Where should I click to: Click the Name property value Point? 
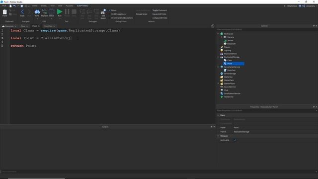[236, 128]
